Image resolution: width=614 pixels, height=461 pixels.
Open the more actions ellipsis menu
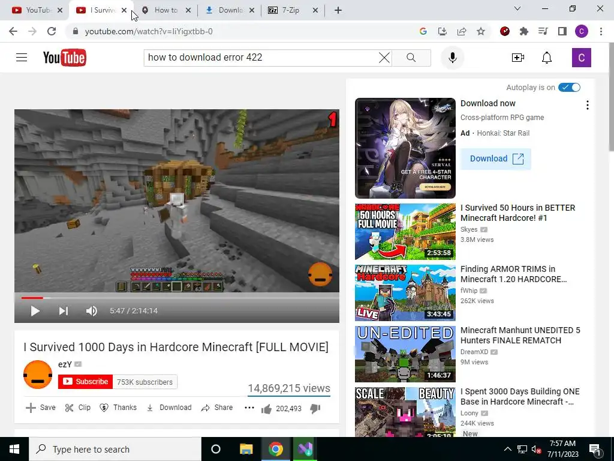click(249, 408)
